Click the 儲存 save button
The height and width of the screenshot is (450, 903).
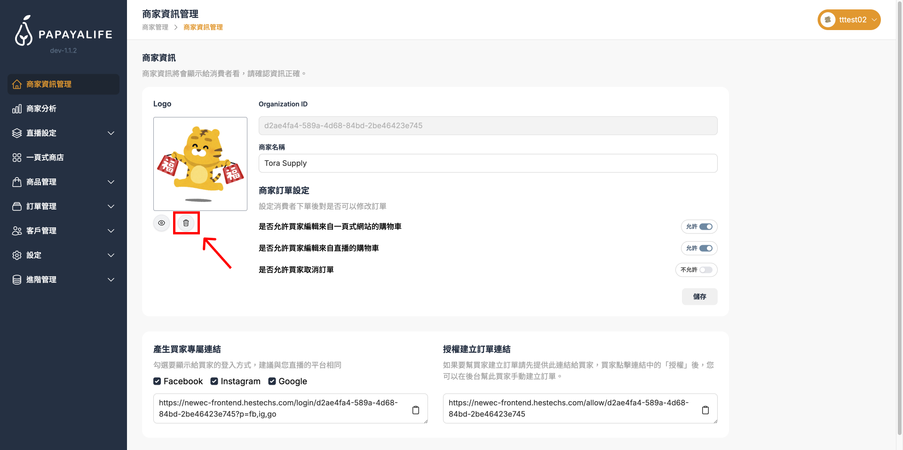[x=699, y=296]
